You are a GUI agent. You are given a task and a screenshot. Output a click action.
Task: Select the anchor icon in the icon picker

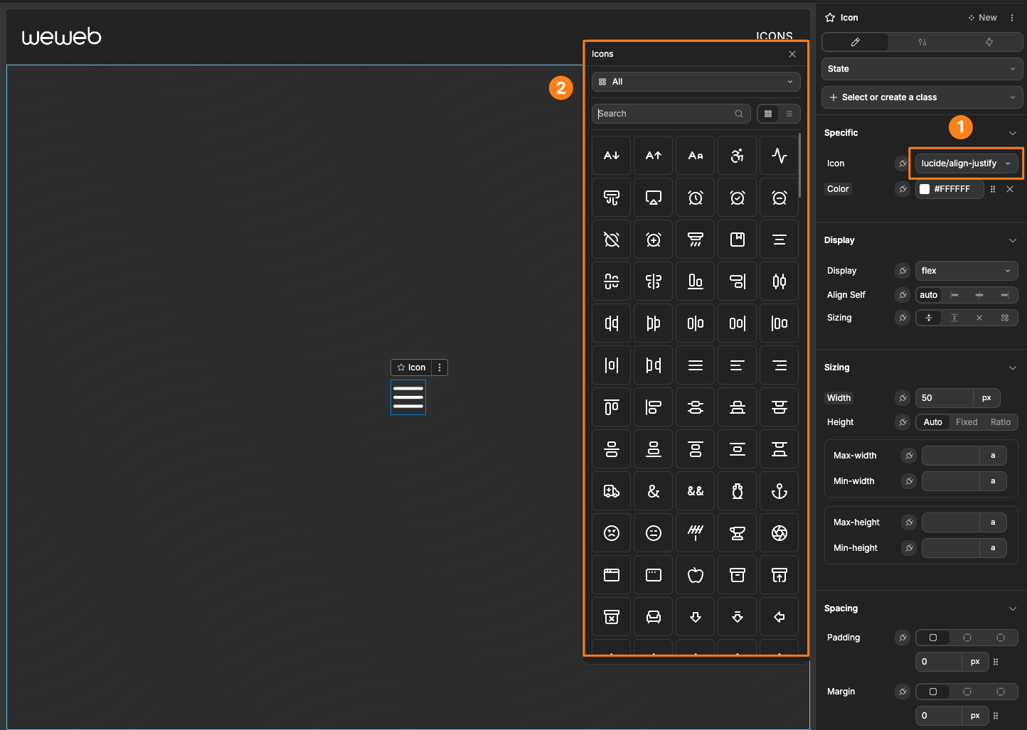(x=779, y=490)
